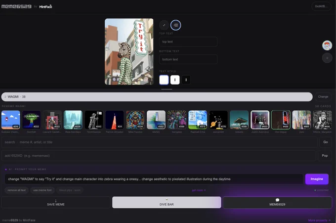Open the get more link

(x=199, y=190)
